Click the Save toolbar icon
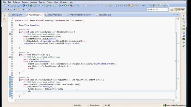This screenshot has width=191, height=107. [x=11, y=5]
